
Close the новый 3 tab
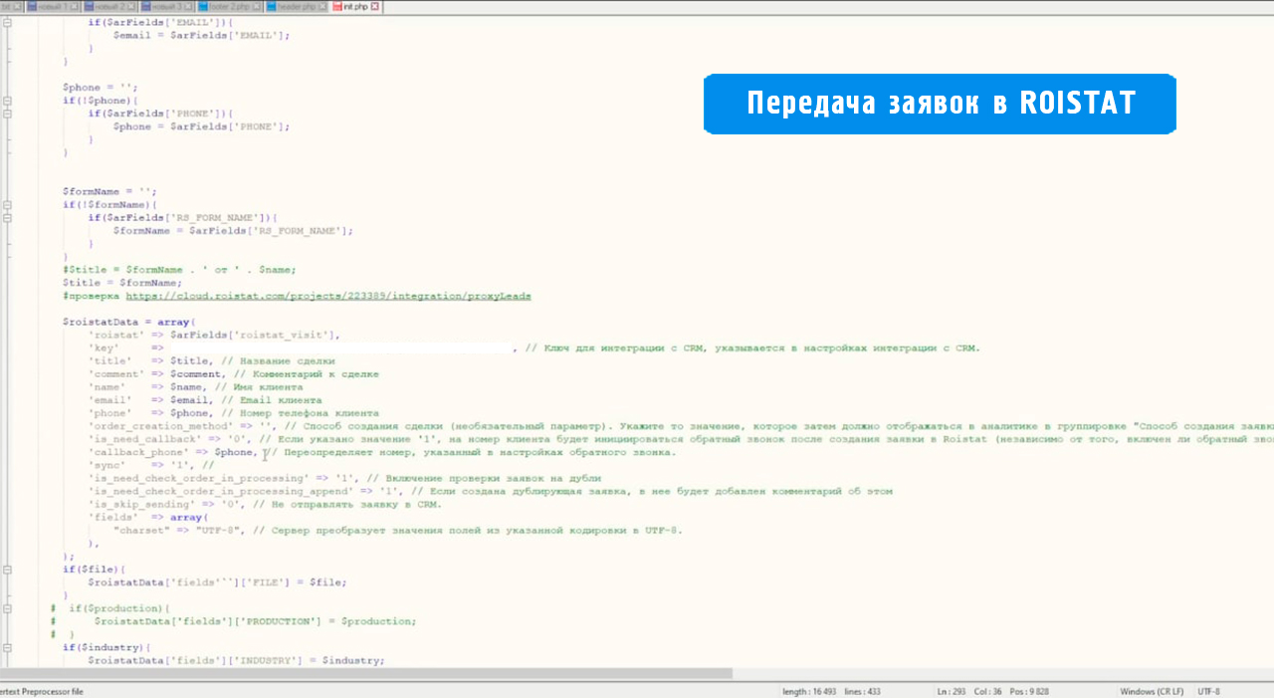coord(188,6)
